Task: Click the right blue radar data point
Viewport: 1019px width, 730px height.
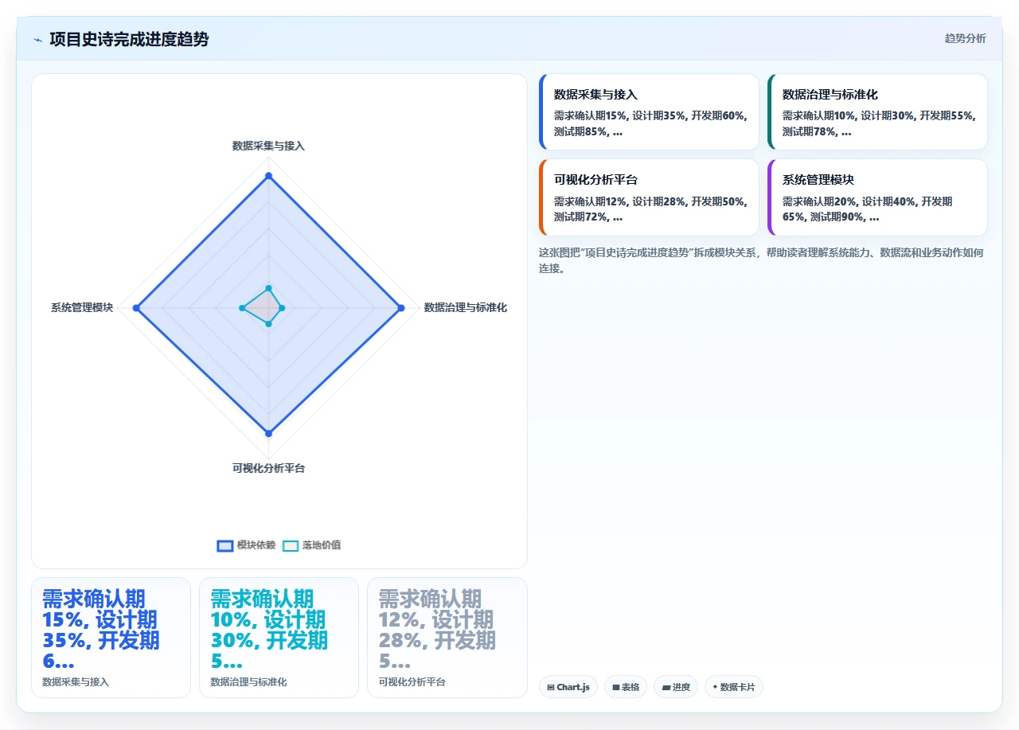Action: pyautogui.click(x=401, y=308)
